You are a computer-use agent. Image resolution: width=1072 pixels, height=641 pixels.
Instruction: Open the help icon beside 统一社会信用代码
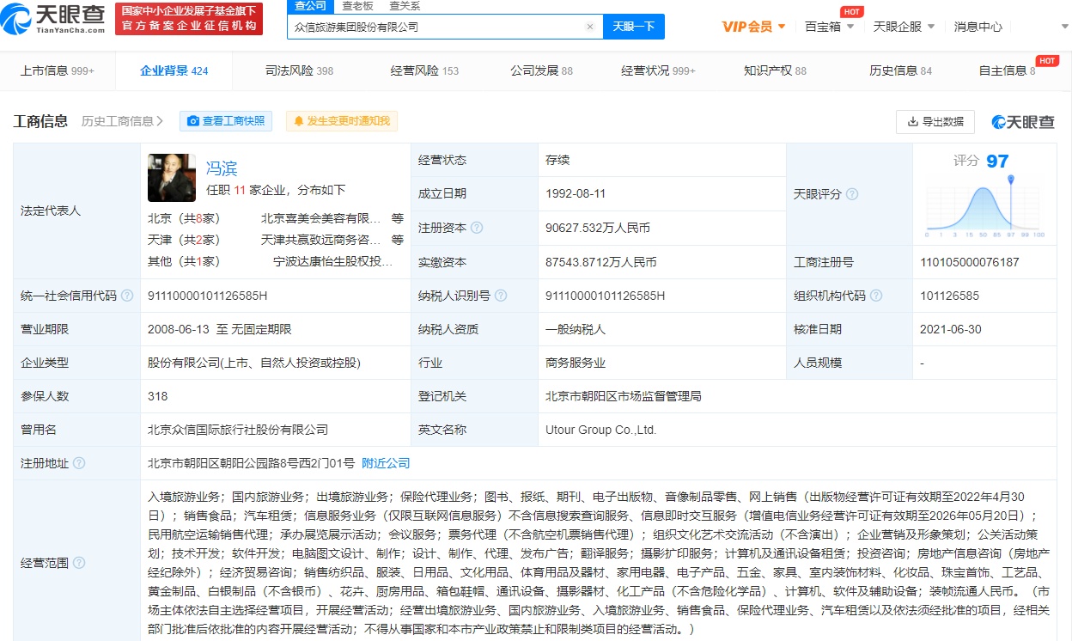coord(127,296)
